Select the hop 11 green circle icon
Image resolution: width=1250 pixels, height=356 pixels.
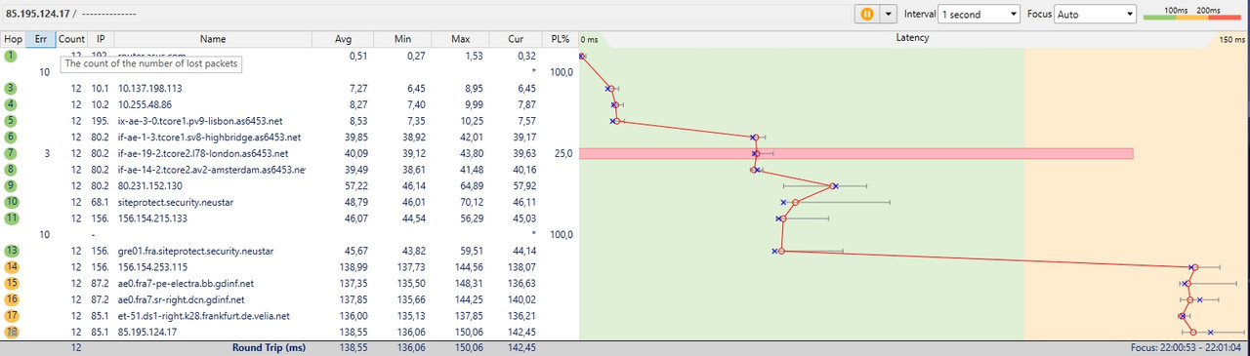coord(12,218)
